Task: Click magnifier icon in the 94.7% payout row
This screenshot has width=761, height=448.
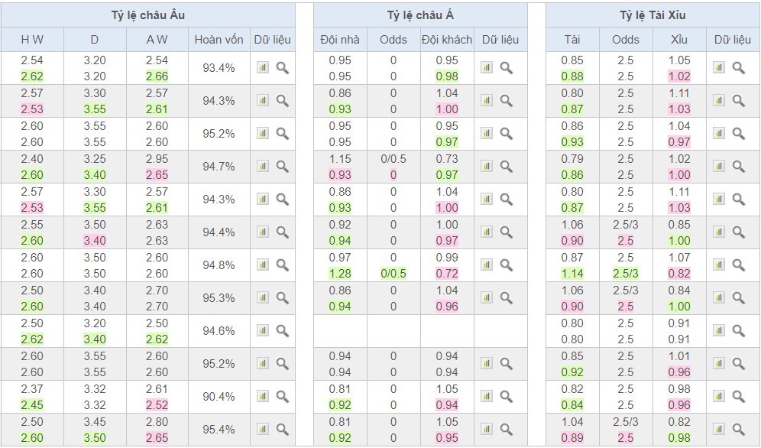Action: 282,166
